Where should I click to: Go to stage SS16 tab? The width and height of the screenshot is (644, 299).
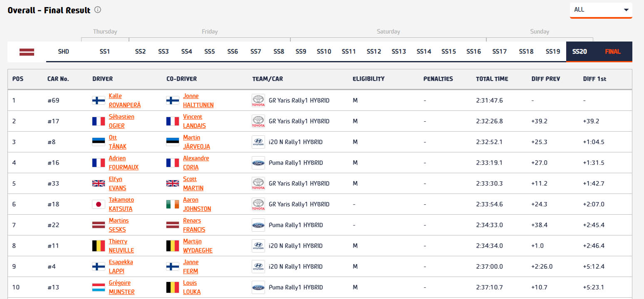click(x=473, y=52)
